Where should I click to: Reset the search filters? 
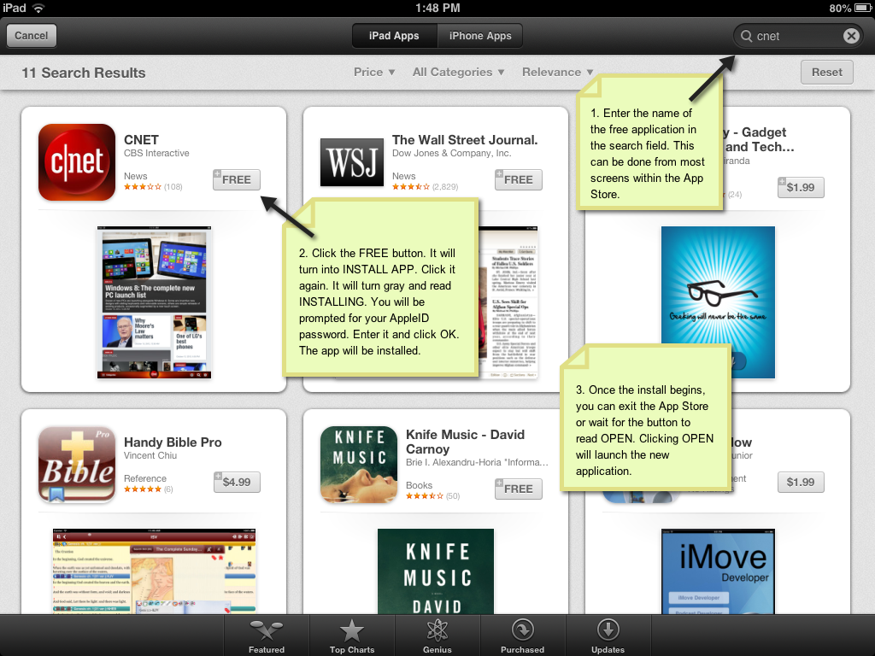(826, 73)
